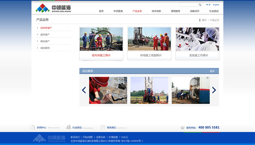The height and width of the screenshot is (145, 255).
Task: Click the search text field
Action: [x=189, y=5]
